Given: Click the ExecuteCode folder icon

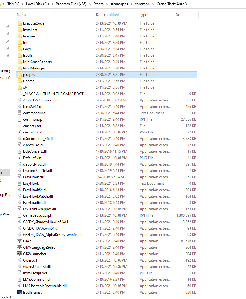Looking at the screenshot, I should (19, 23).
